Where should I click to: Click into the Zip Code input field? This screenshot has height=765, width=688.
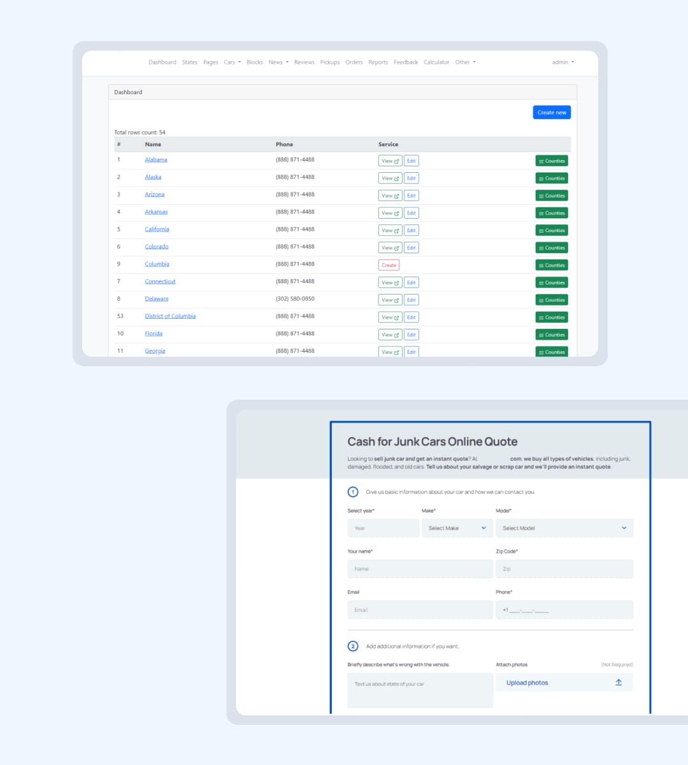pos(564,569)
